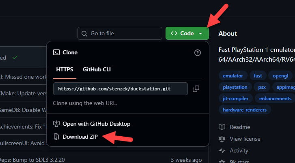Open the emulator topic tag
Viewport: 295px width, 163px height.
click(233, 76)
